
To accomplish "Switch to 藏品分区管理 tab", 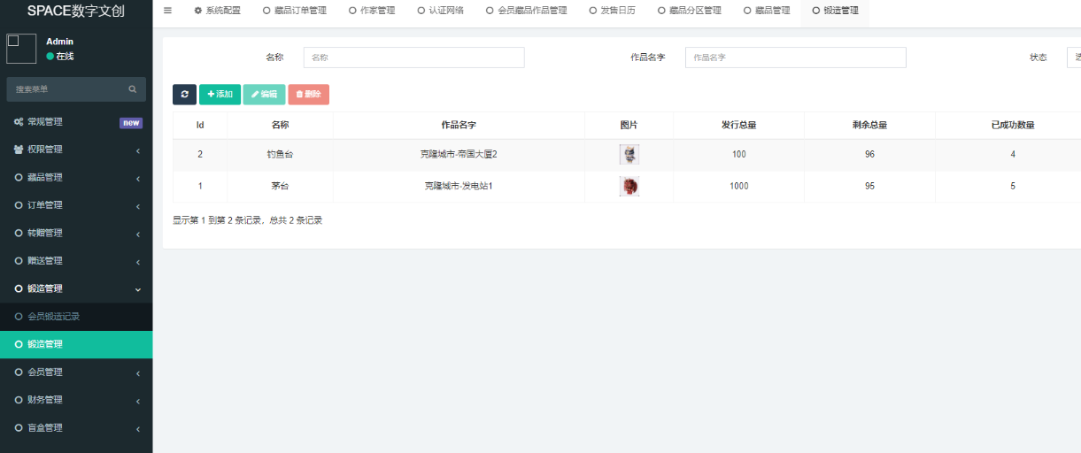I will 689,11.
